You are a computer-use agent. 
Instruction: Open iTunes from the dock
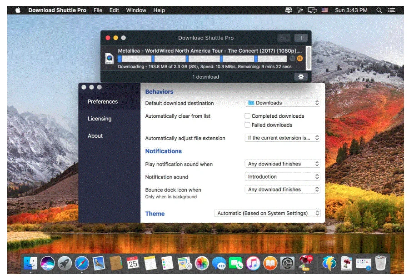click(x=253, y=263)
